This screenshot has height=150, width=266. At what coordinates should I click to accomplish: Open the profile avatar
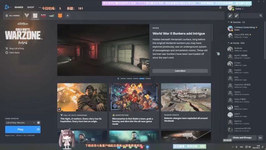pos(231,8)
